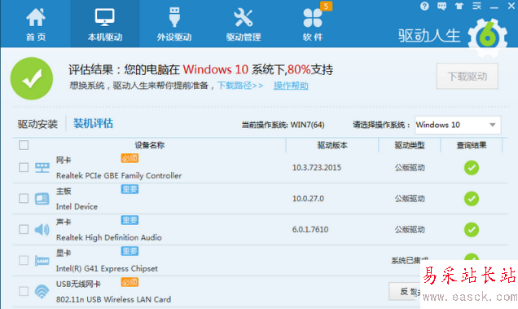Screen dimensions: 518x309
Task: Check the Realtek High Definition Audio row
Action: (x=24, y=229)
